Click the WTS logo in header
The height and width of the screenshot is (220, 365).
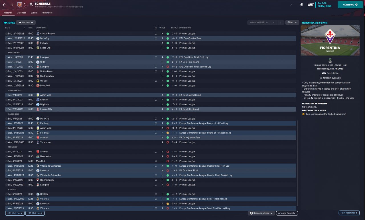tap(311, 5)
